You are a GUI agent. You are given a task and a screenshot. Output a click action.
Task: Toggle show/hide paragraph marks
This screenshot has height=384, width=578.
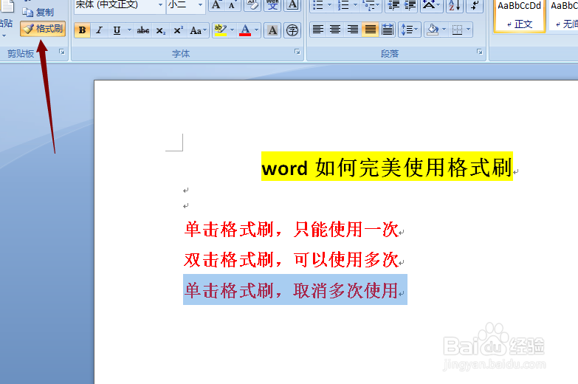475,5
